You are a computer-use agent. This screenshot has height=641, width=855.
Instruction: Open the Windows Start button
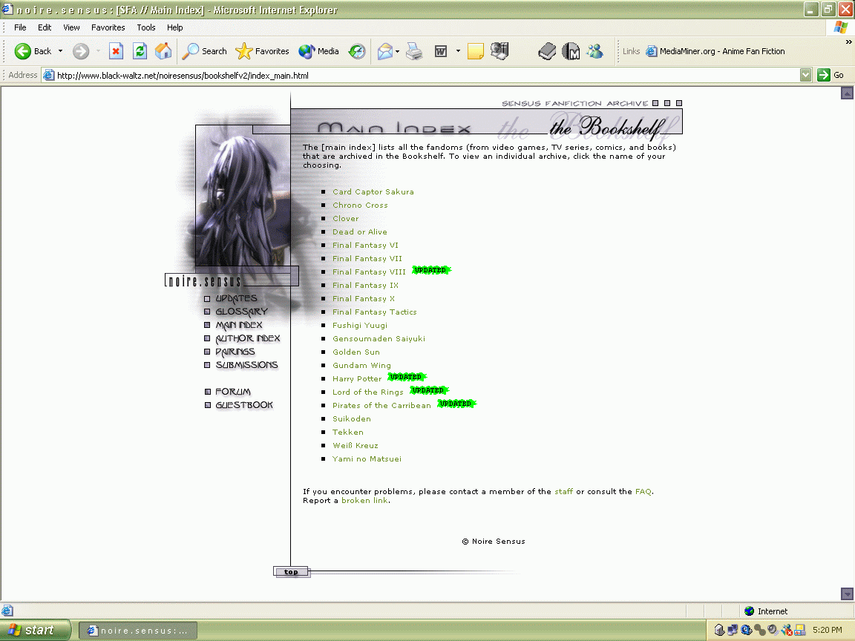(35, 630)
